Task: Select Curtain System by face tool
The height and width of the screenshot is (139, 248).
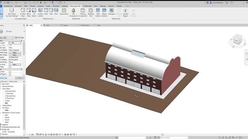Action: [40, 12]
